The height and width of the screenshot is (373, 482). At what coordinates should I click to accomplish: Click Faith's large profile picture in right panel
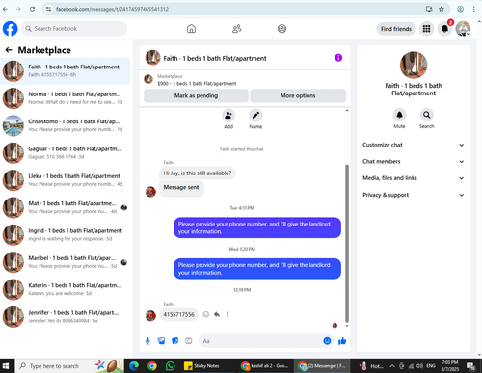414,65
